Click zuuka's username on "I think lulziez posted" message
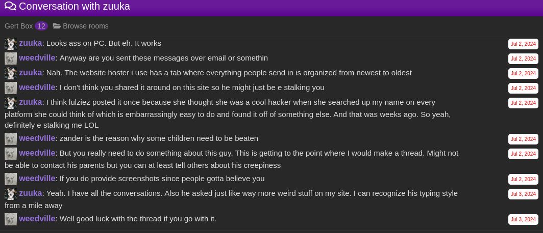The image size is (543, 233). click(31, 102)
